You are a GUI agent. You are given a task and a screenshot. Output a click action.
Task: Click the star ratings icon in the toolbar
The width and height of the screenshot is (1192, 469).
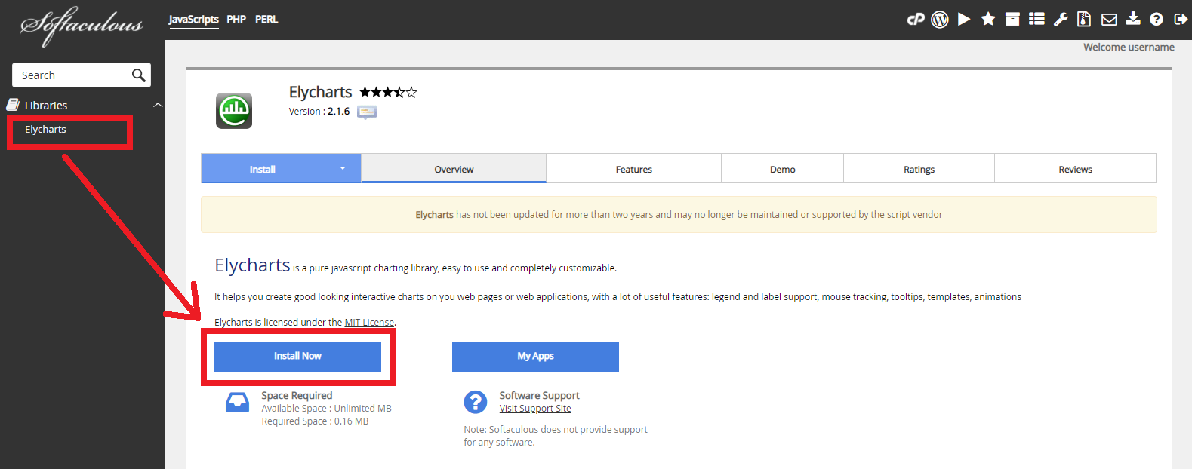[988, 20]
